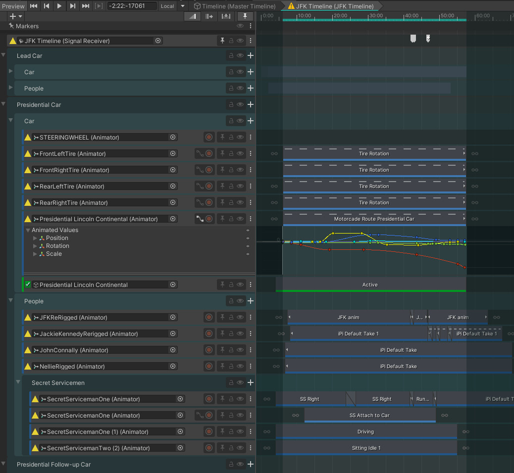The height and width of the screenshot is (473, 514).
Task: Show curves view for FrontLeftTire track
Action: coord(200,154)
